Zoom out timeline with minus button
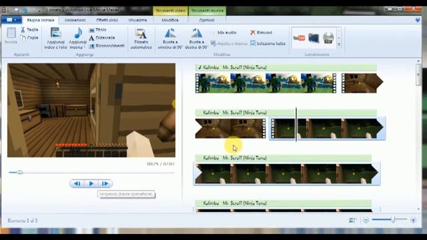Viewport: 427px width, 240px height. [366, 220]
